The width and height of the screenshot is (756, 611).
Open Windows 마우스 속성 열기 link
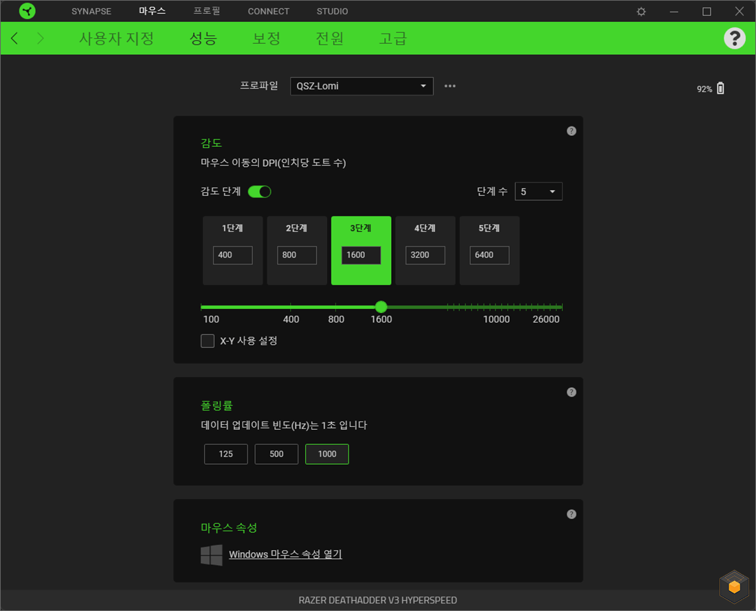point(285,554)
